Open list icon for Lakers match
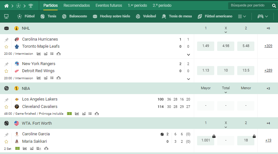Screen dimensions: 278x154 coord(90,114)
